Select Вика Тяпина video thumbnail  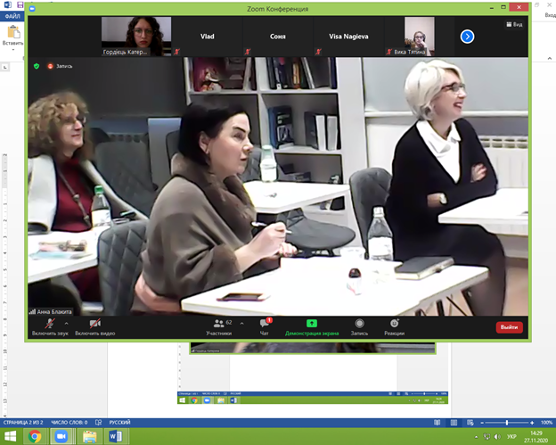pyautogui.click(x=420, y=37)
